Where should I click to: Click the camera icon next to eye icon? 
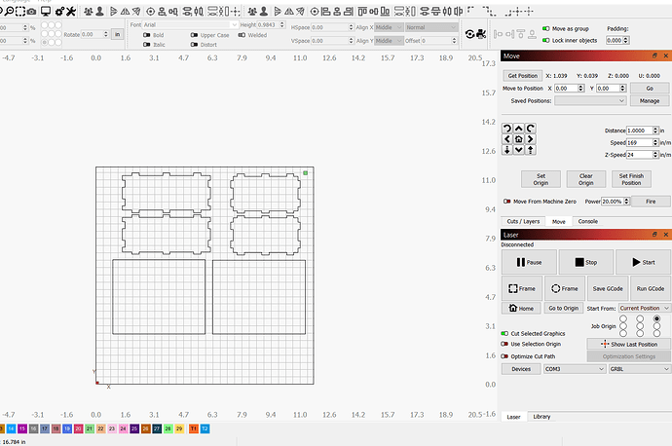coord(481,34)
